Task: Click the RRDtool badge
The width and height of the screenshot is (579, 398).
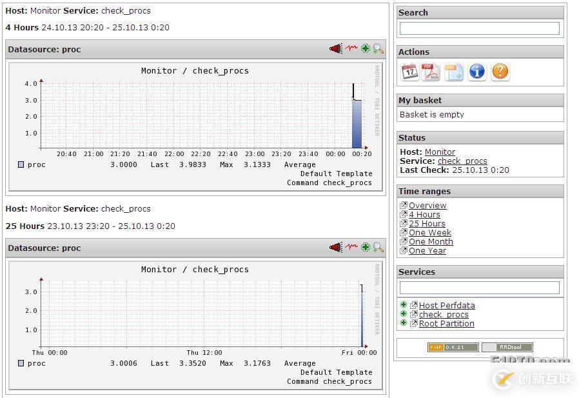Action: pyautogui.click(x=507, y=347)
